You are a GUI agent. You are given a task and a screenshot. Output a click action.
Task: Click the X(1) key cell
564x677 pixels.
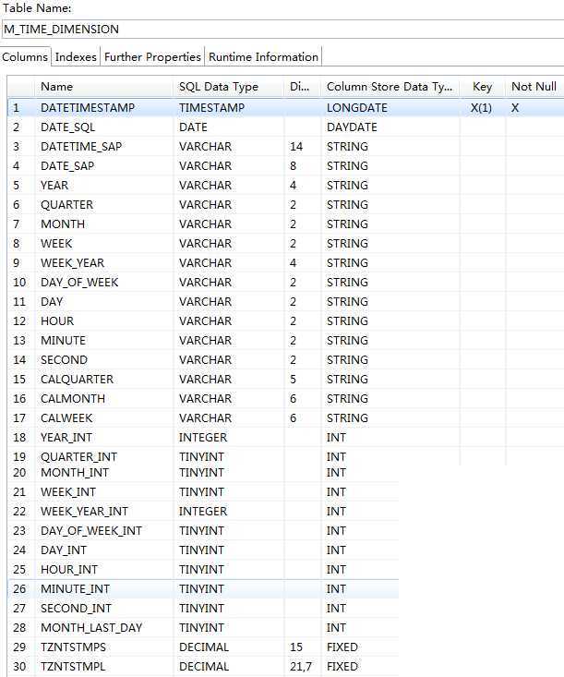pos(482,108)
